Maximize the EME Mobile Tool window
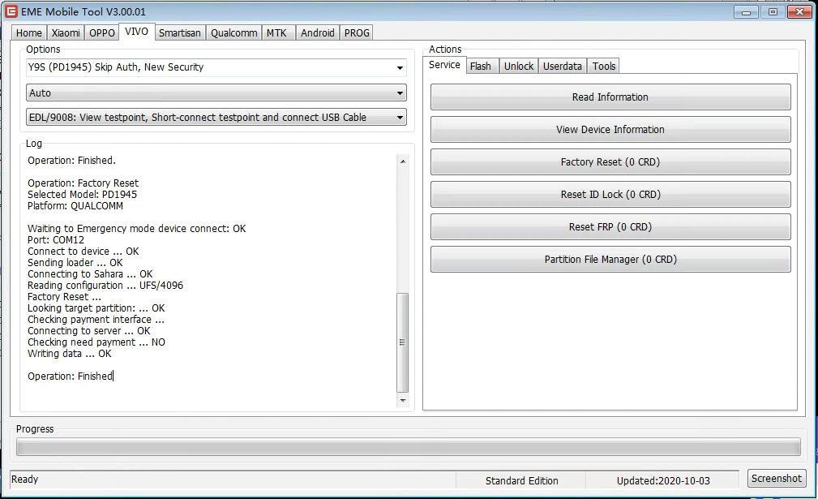This screenshot has width=818, height=499. click(773, 11)
